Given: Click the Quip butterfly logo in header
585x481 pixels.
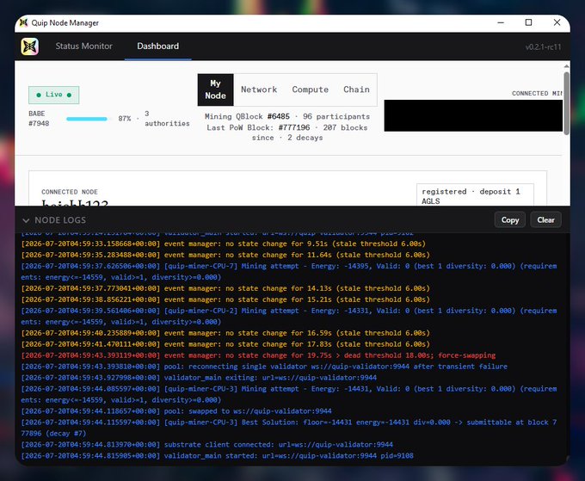Looking at the screenshot, I should click(29, 46).
